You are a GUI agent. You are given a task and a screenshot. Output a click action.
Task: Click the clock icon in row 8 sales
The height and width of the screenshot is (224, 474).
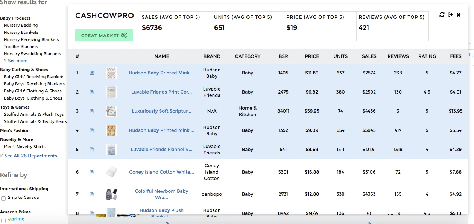369,213
